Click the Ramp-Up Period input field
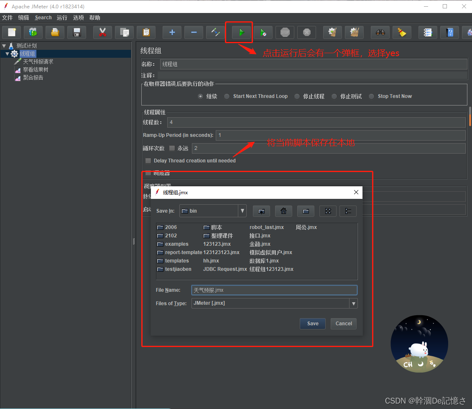 click(x=341, y=135)
